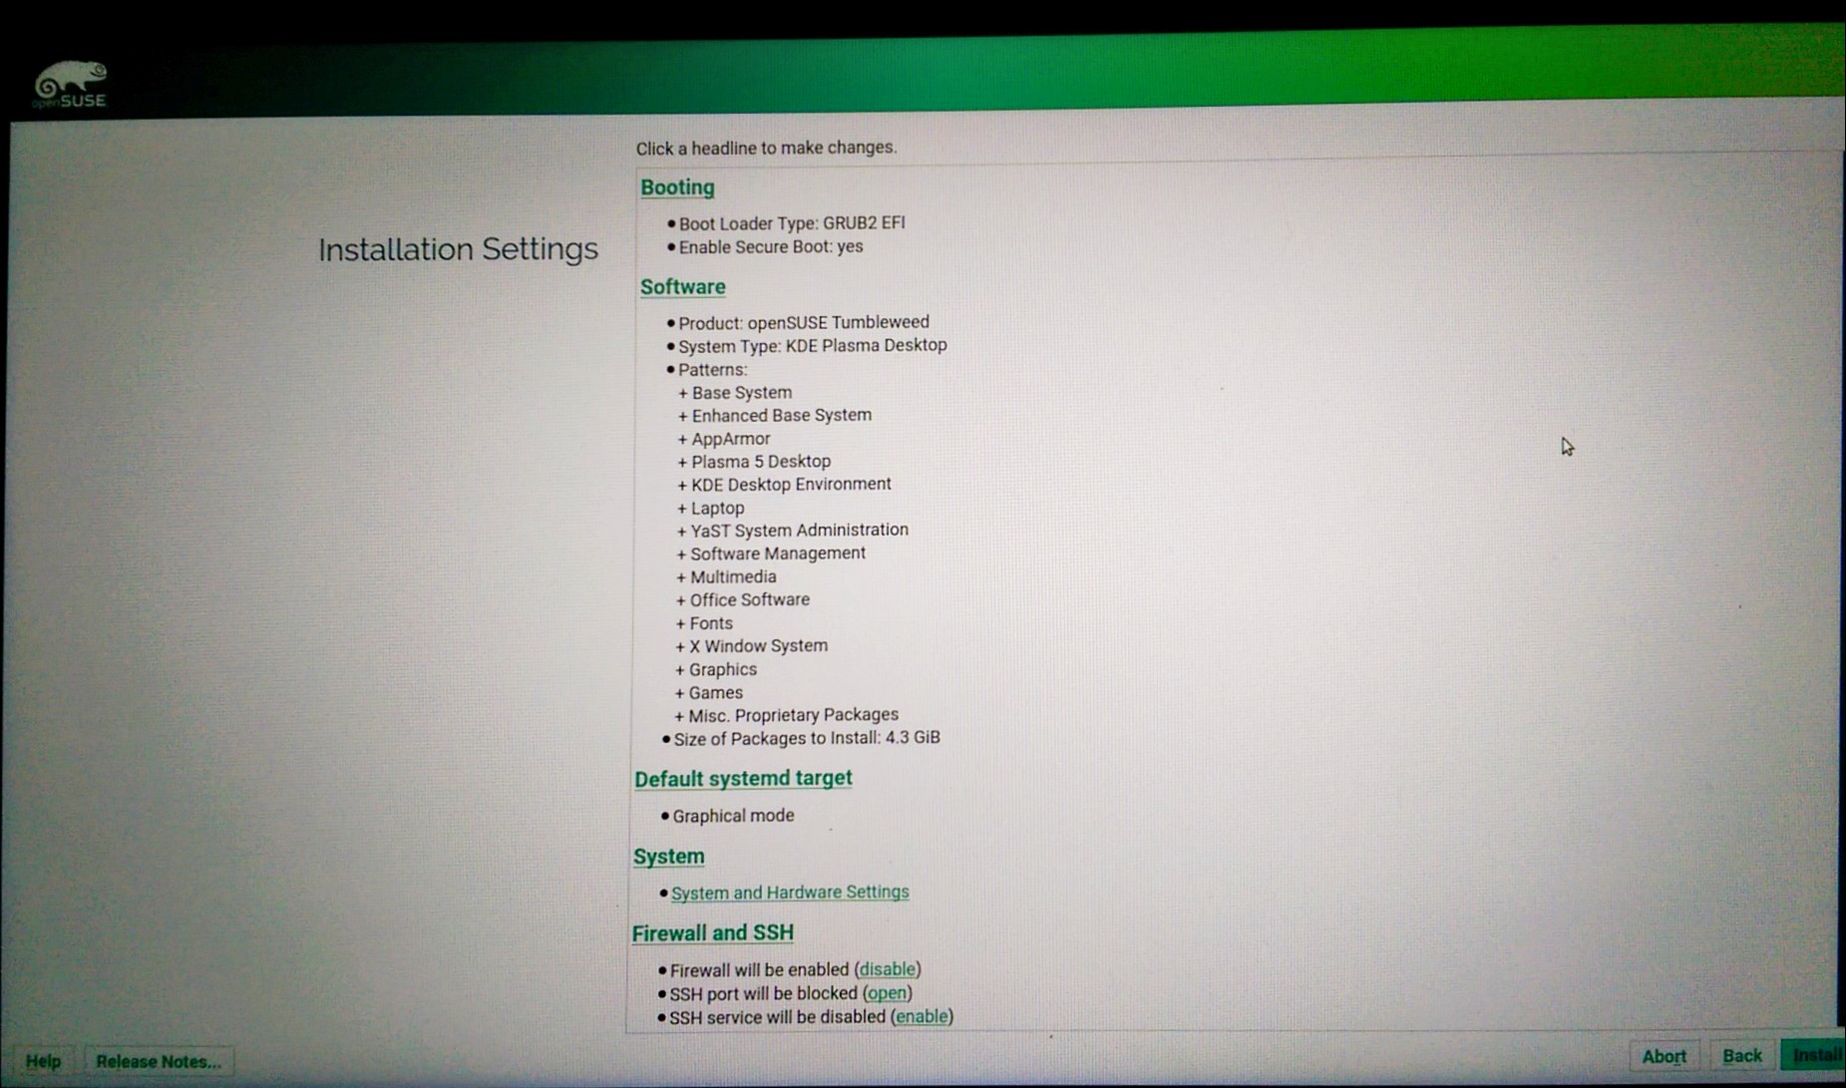Select 'Product: openSUSE Tumbleweed' line
This screenshot has width=1846, height=1088.
[x=804, y=323]
